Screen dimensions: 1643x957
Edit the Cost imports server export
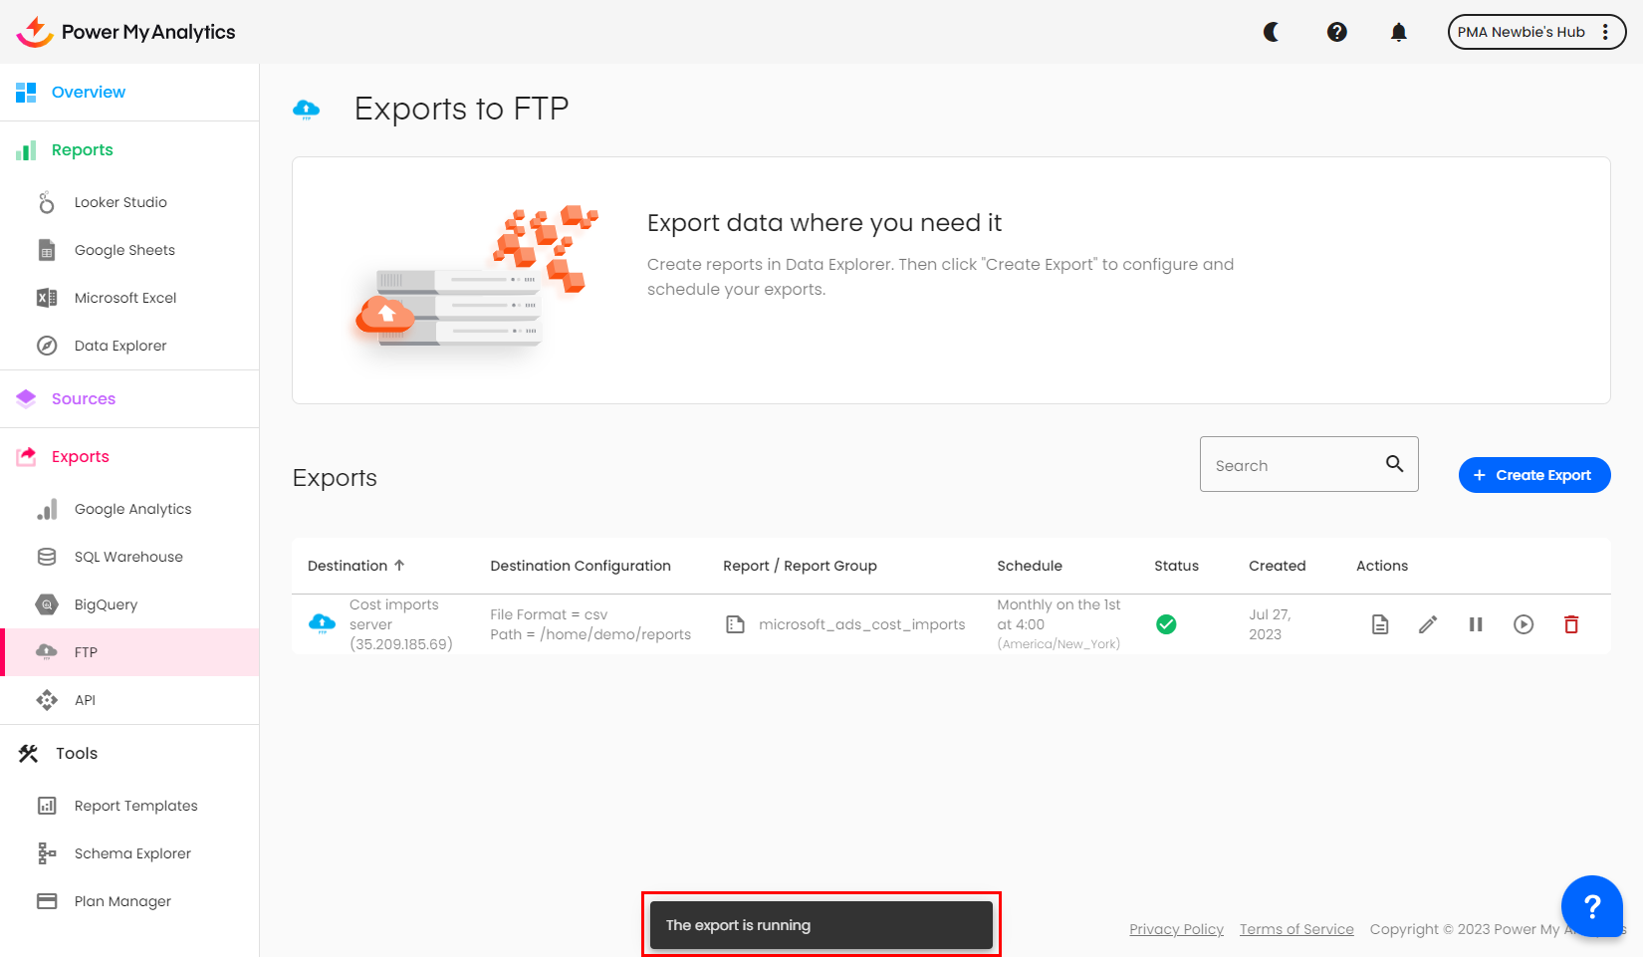pos(1427,624)
